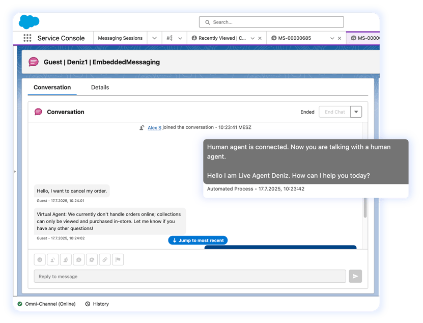Click the paperclip attach file icon
This screenshot has height=323, width=423.
point(105,260)
